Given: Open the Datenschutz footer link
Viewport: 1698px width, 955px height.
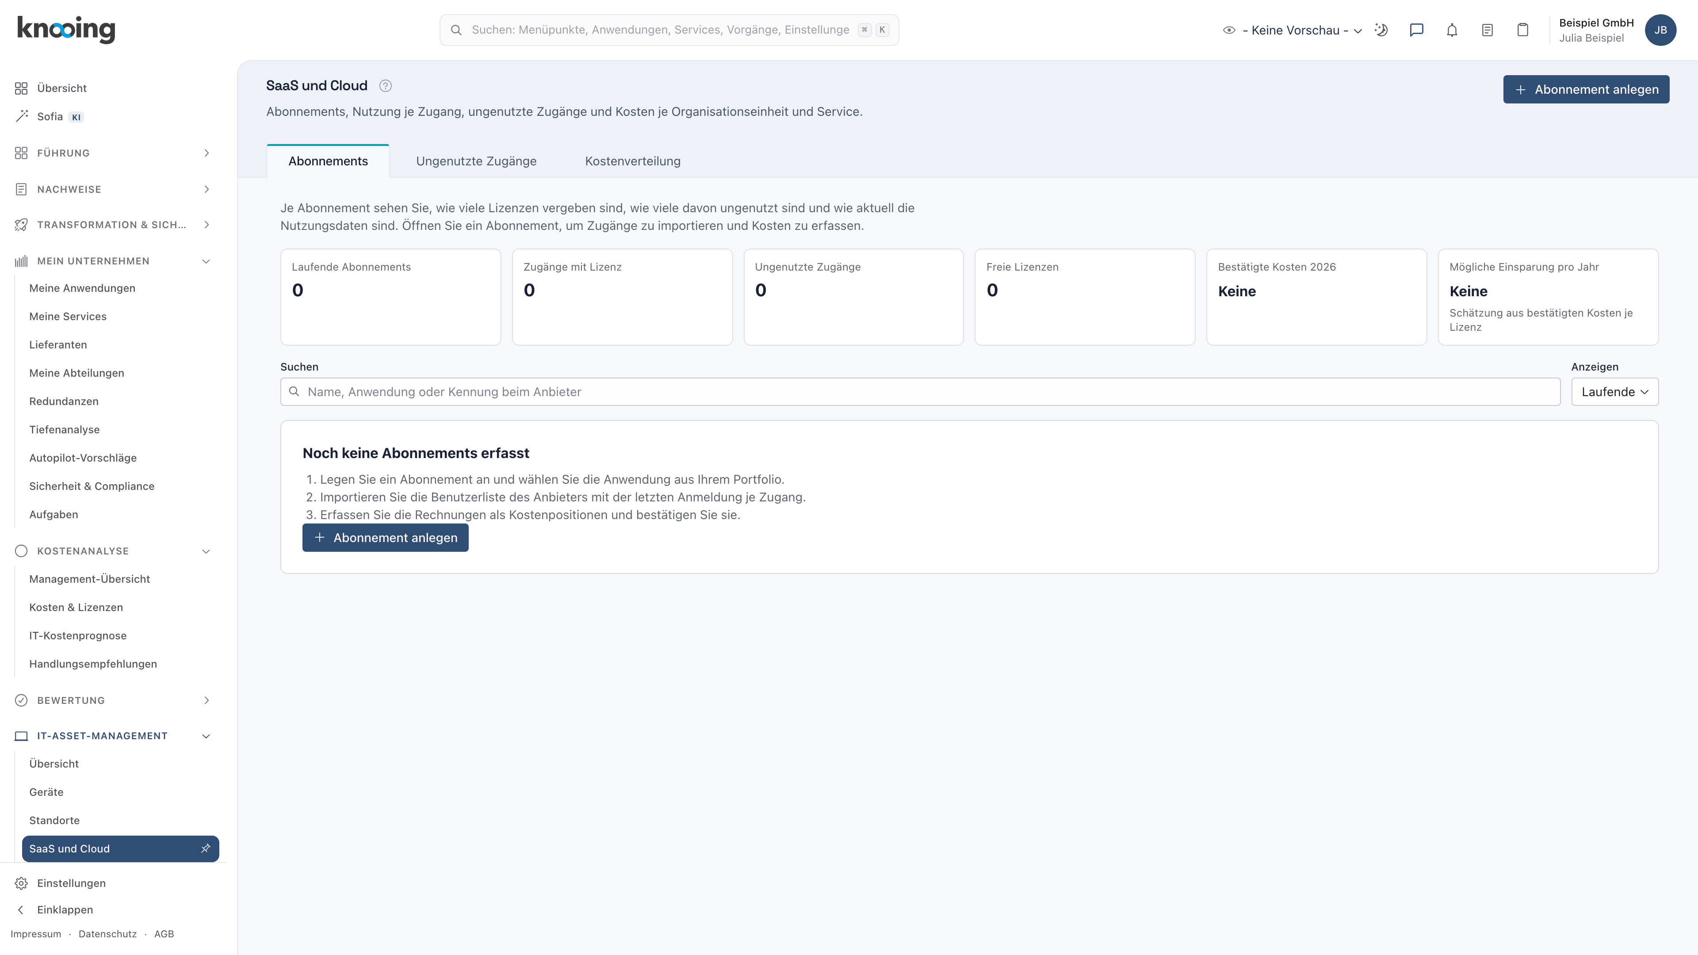Looking at the screenshot, I should click(107, 933).
